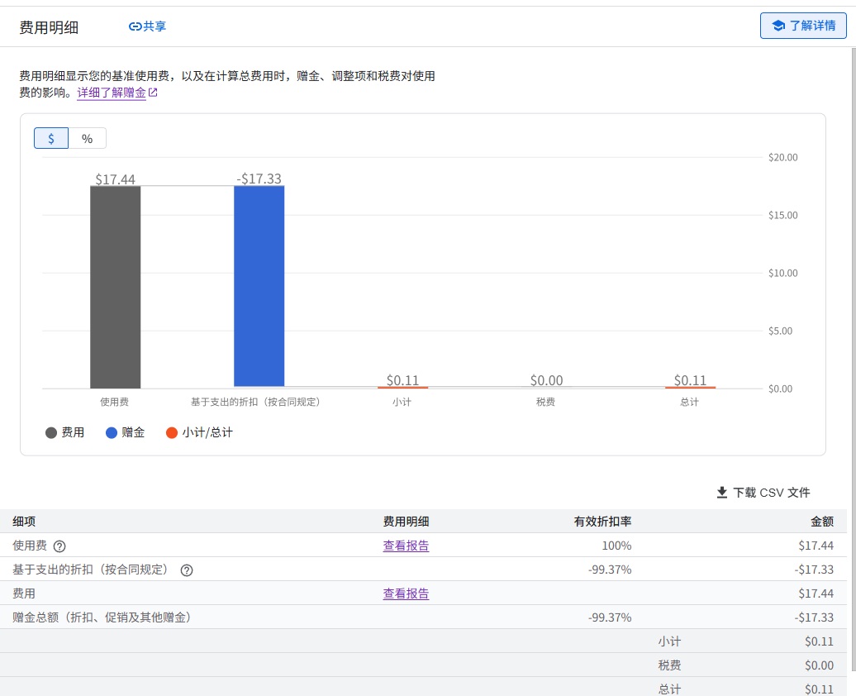
Task: Click the orange 小计/总计 legend dot
Action: point(172,432)
